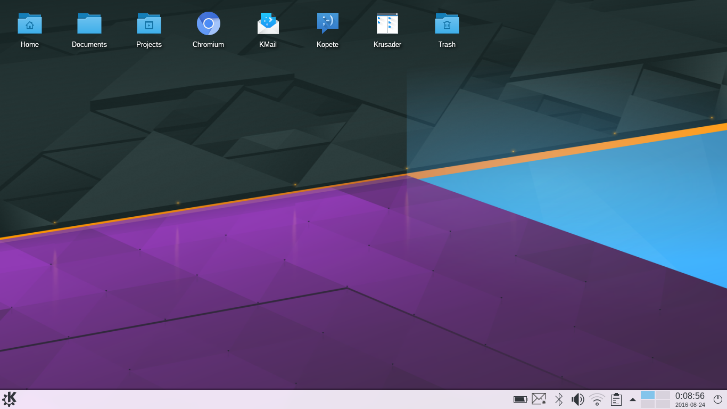Open the Wi-Fi network tray icon
The height and width of the screenshot is (409, 727).
pyautogui.click(x=597, y=399)
